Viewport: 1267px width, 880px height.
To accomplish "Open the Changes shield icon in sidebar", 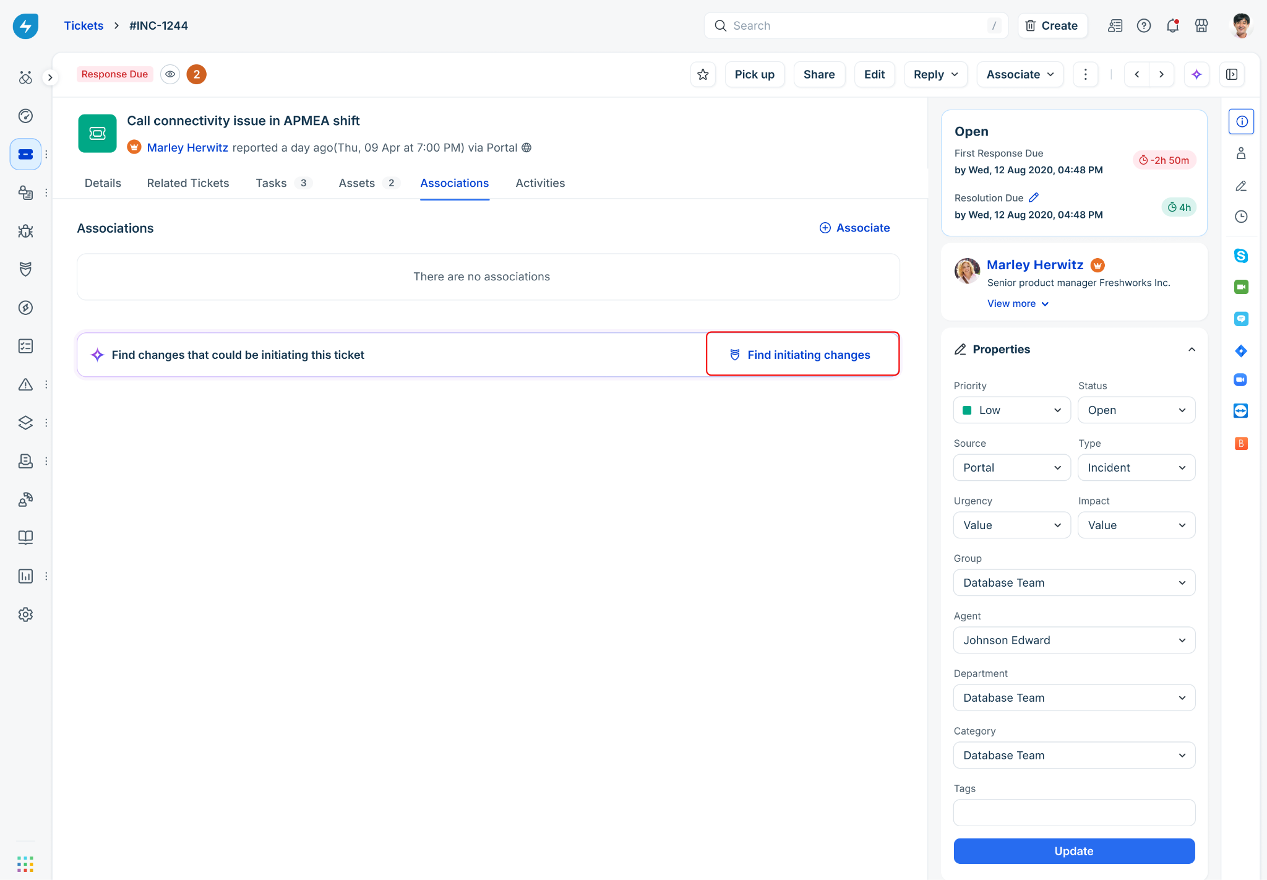I will coord(25,269).
